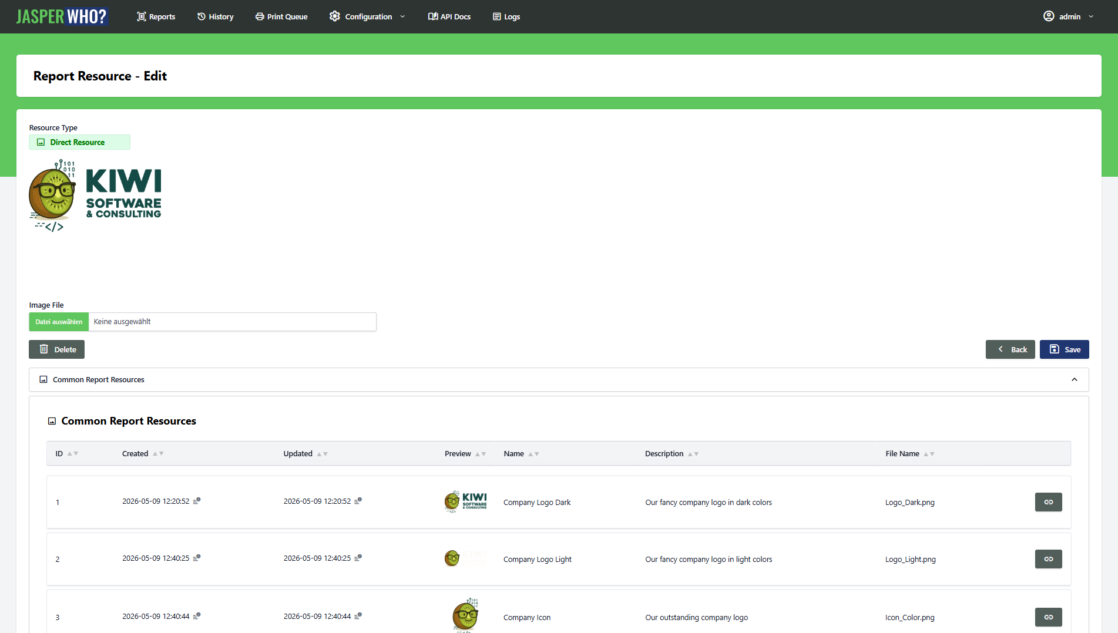Go to Print Queue
The height and width of the screenshot is (633, 1118).
point(281,16)
